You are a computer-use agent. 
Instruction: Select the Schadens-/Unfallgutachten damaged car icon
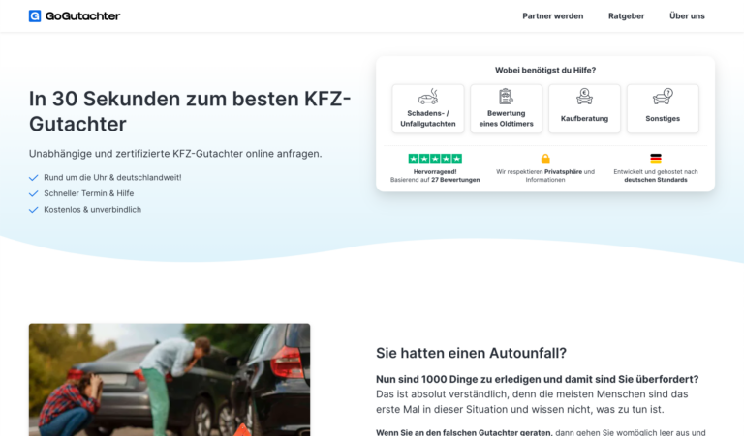tap(428, 97)
